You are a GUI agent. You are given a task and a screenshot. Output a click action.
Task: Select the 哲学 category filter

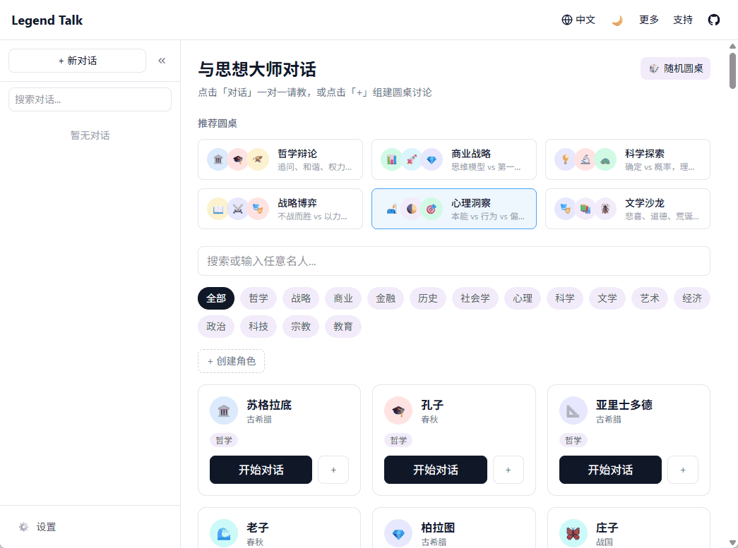pyautogui.click(x=258, y=298)
